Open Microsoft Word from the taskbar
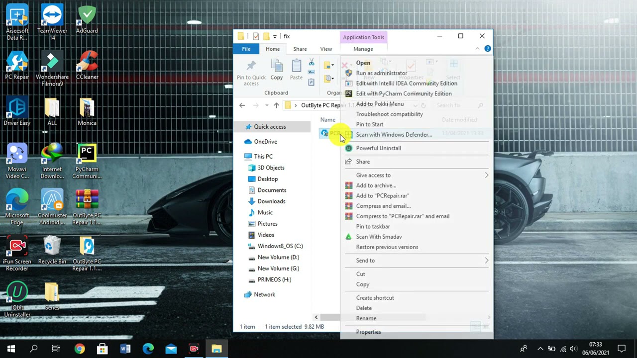637x358 pixels. tap(125, 349)
